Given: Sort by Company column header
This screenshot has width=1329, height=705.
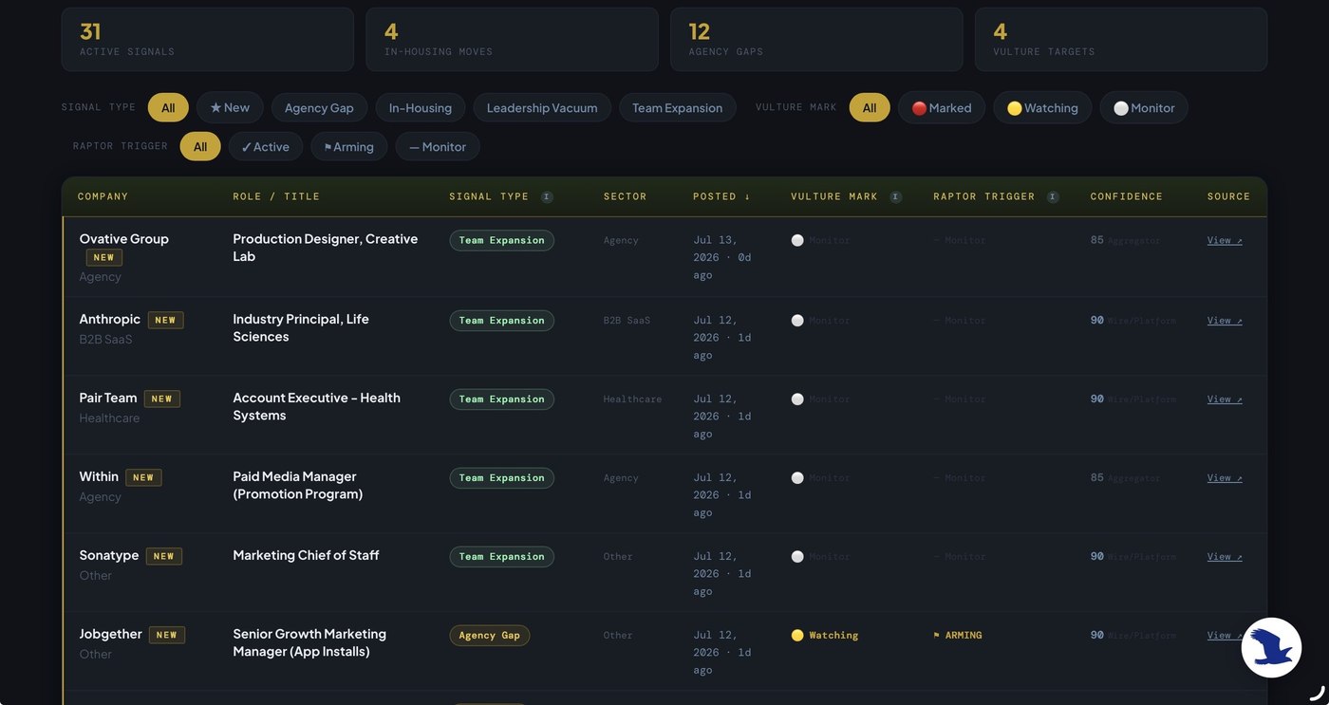Looking at the screenshot, I should [103, 196].
